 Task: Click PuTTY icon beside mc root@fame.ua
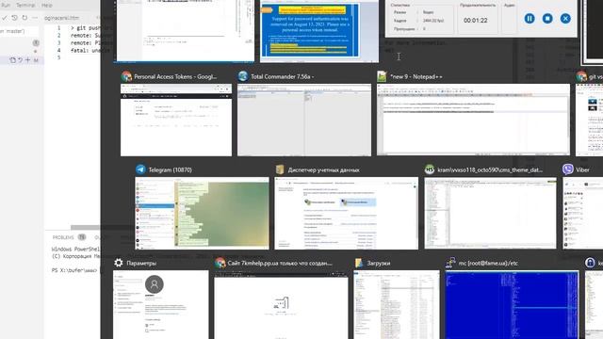(x=450, y=263)
